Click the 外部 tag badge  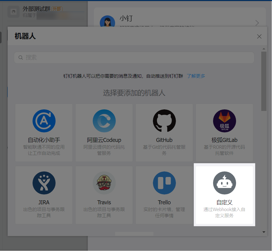(57, 9)
